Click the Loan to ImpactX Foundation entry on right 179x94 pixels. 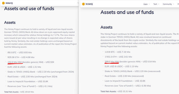tap(125, 81)
